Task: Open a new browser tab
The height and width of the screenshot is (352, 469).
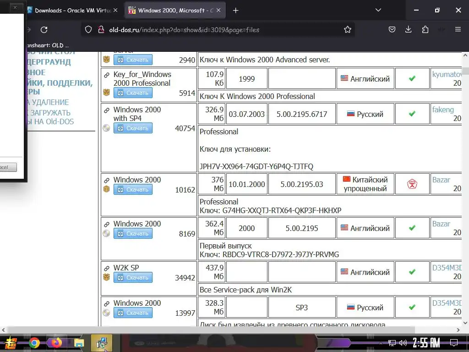Action: coord(236,11)
